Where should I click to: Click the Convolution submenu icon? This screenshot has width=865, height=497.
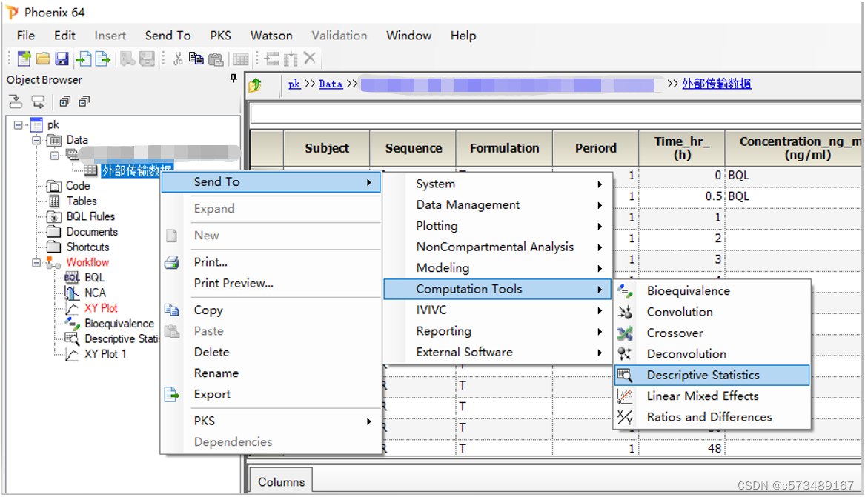click(x=625, y=312)
